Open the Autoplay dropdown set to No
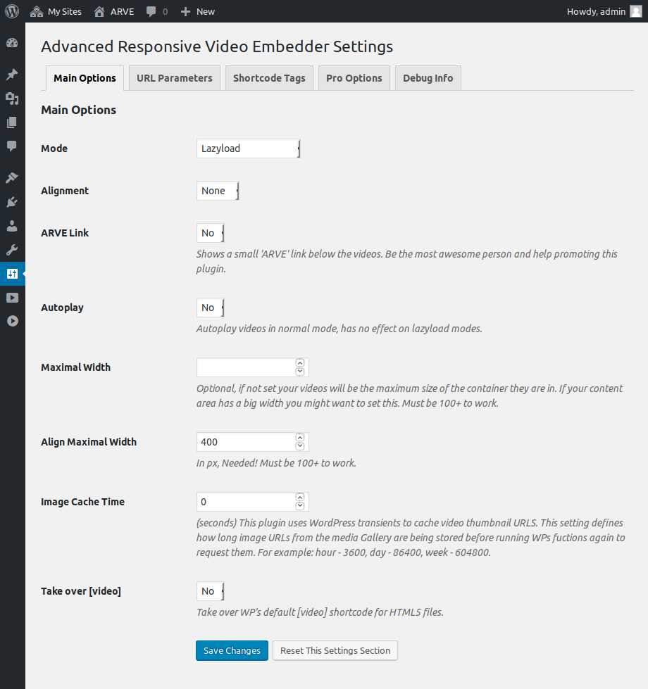Viewport: 648px width, 689px height. 210,308
